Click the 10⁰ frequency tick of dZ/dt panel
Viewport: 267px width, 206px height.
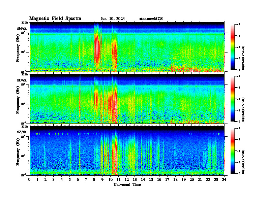(x=23, y=156)
